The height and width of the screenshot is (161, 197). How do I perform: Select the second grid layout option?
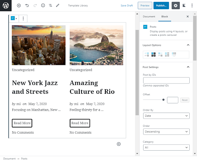tap(154, 55)
